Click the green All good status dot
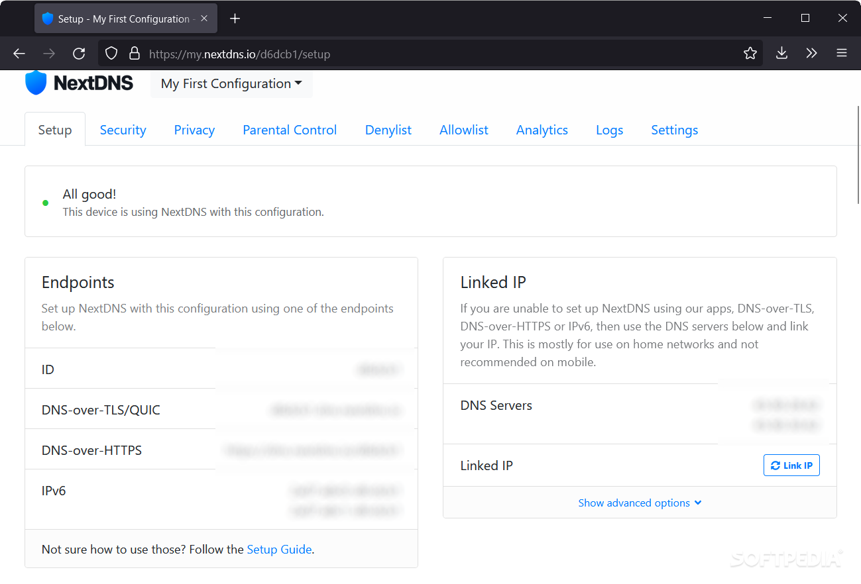The height and width of the screenshot is (584, 861). [x=45, y=203]
